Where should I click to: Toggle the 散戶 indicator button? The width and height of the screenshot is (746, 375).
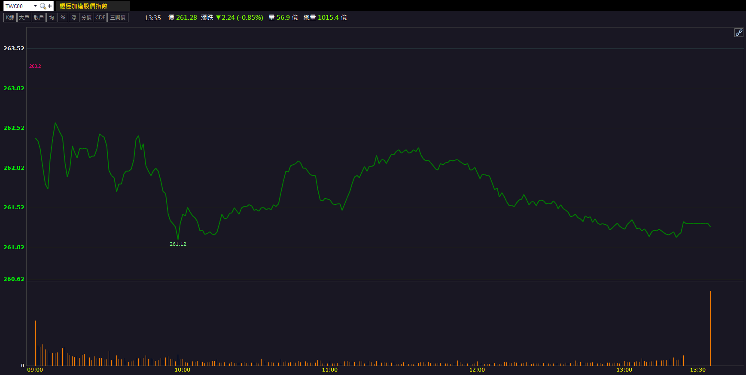39,18
